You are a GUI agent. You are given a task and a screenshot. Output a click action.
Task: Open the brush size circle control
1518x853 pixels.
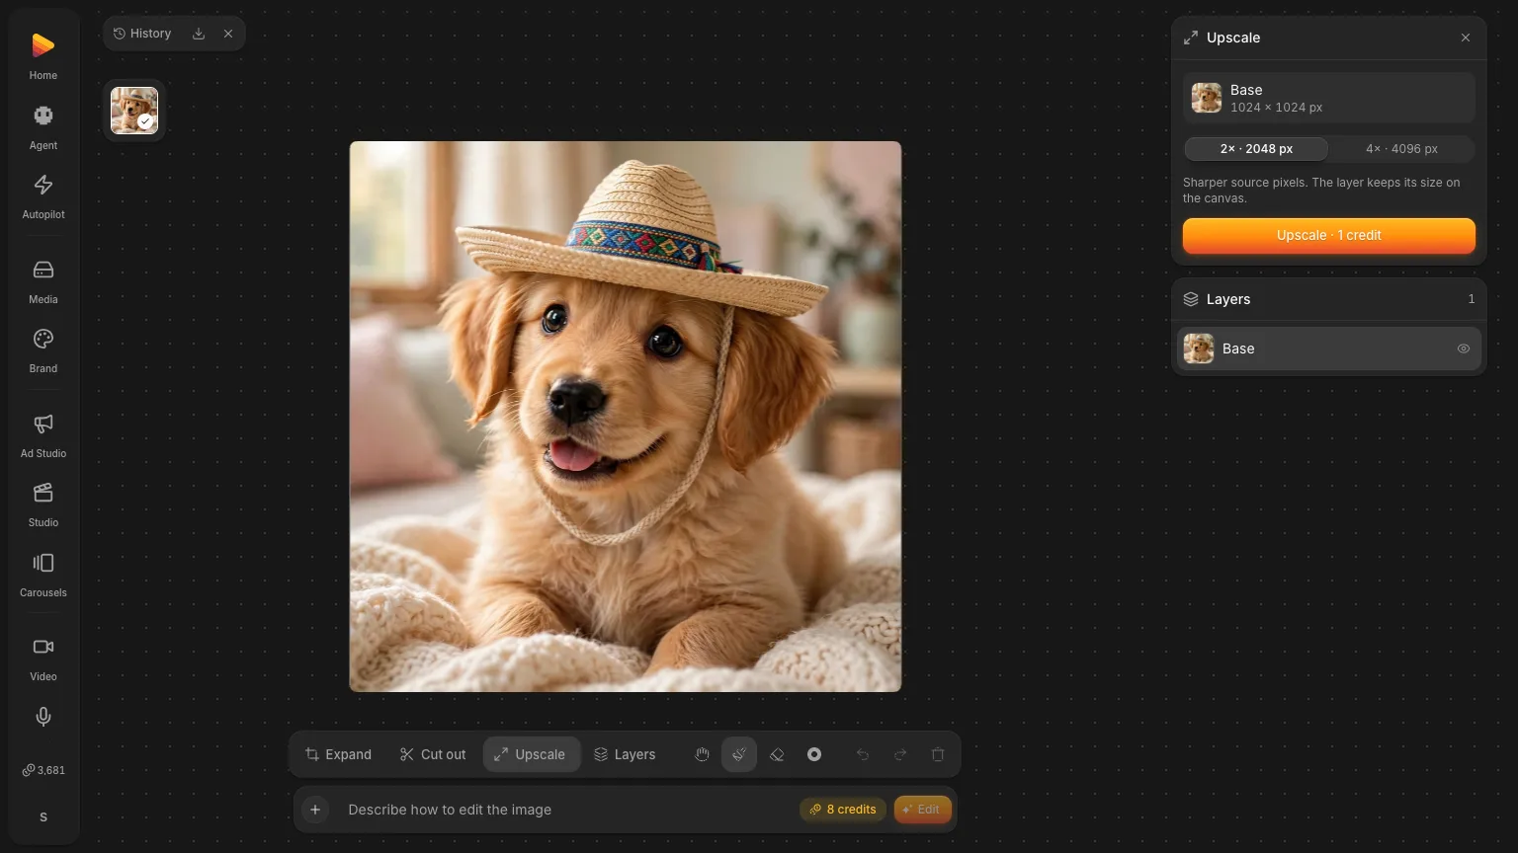[814, 754]
